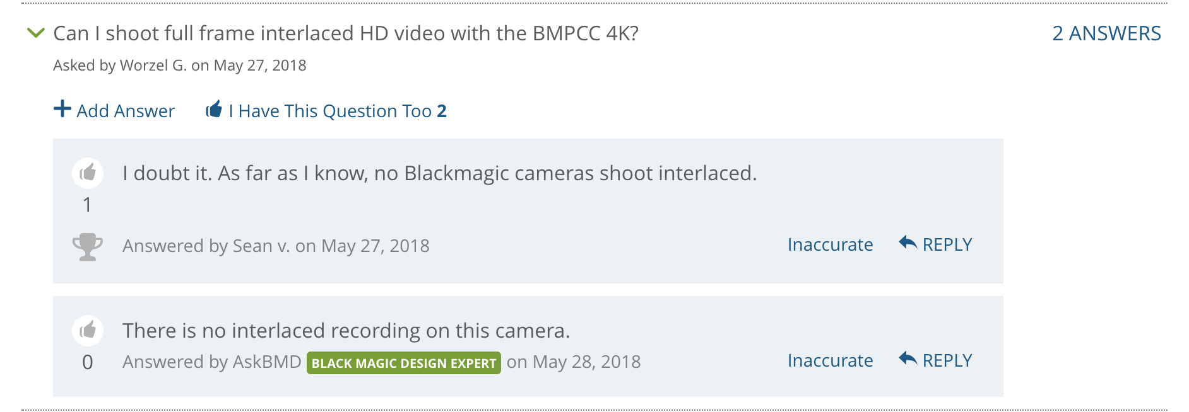This screenshot has height=412, width=1189.
Task: Select I Have This Question Too
Action: pos(338,111)
